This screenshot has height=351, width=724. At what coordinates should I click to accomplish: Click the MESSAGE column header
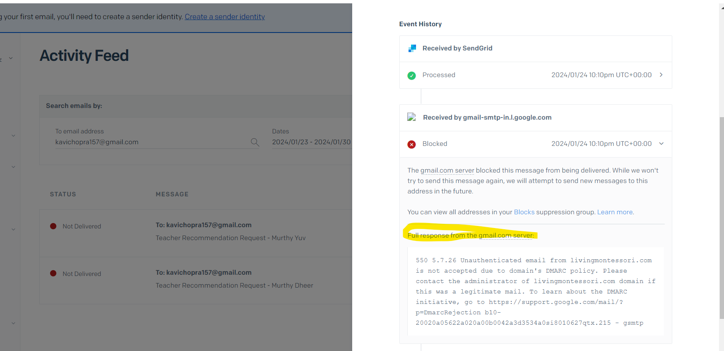pos(172,194)
